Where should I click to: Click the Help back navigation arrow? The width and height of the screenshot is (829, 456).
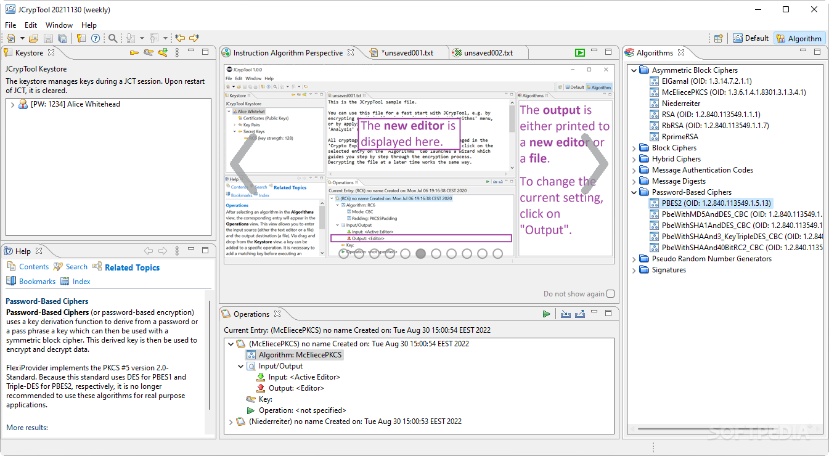tap(148, 251)
